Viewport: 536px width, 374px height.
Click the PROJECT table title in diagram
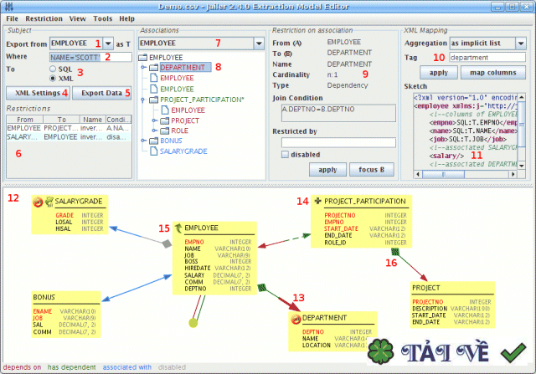[426, 288]
